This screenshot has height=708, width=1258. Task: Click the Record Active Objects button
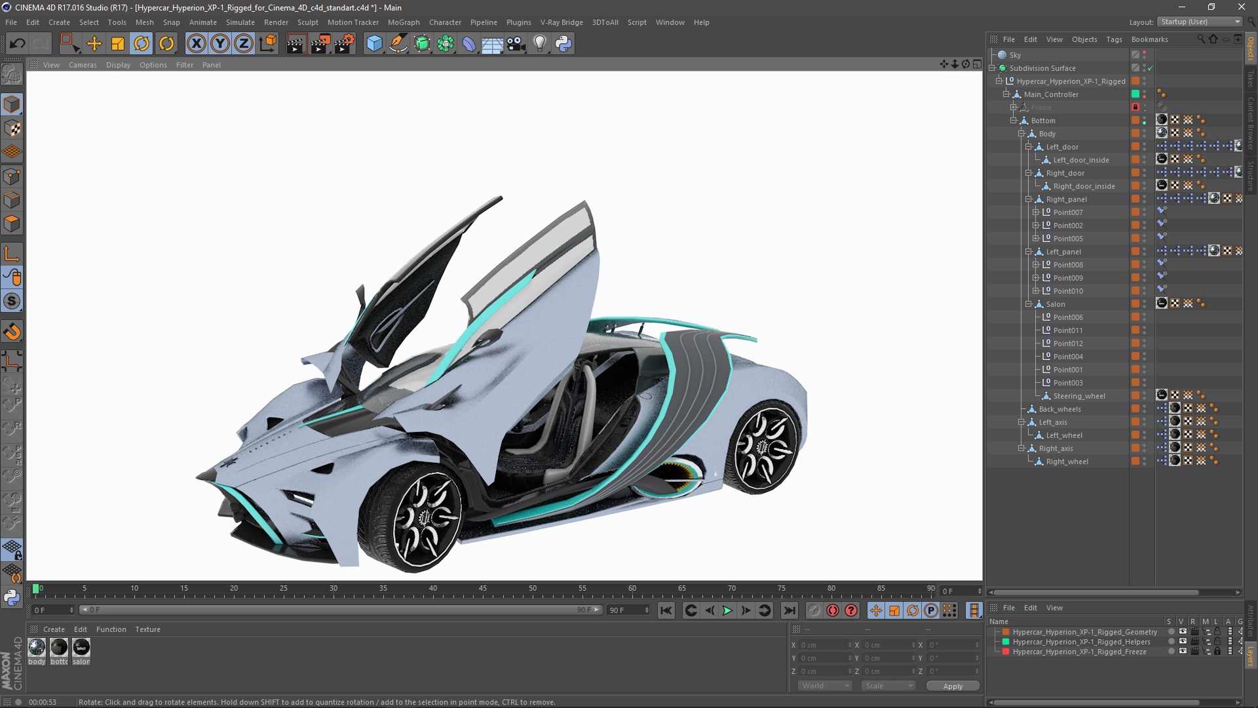[814, 610]
